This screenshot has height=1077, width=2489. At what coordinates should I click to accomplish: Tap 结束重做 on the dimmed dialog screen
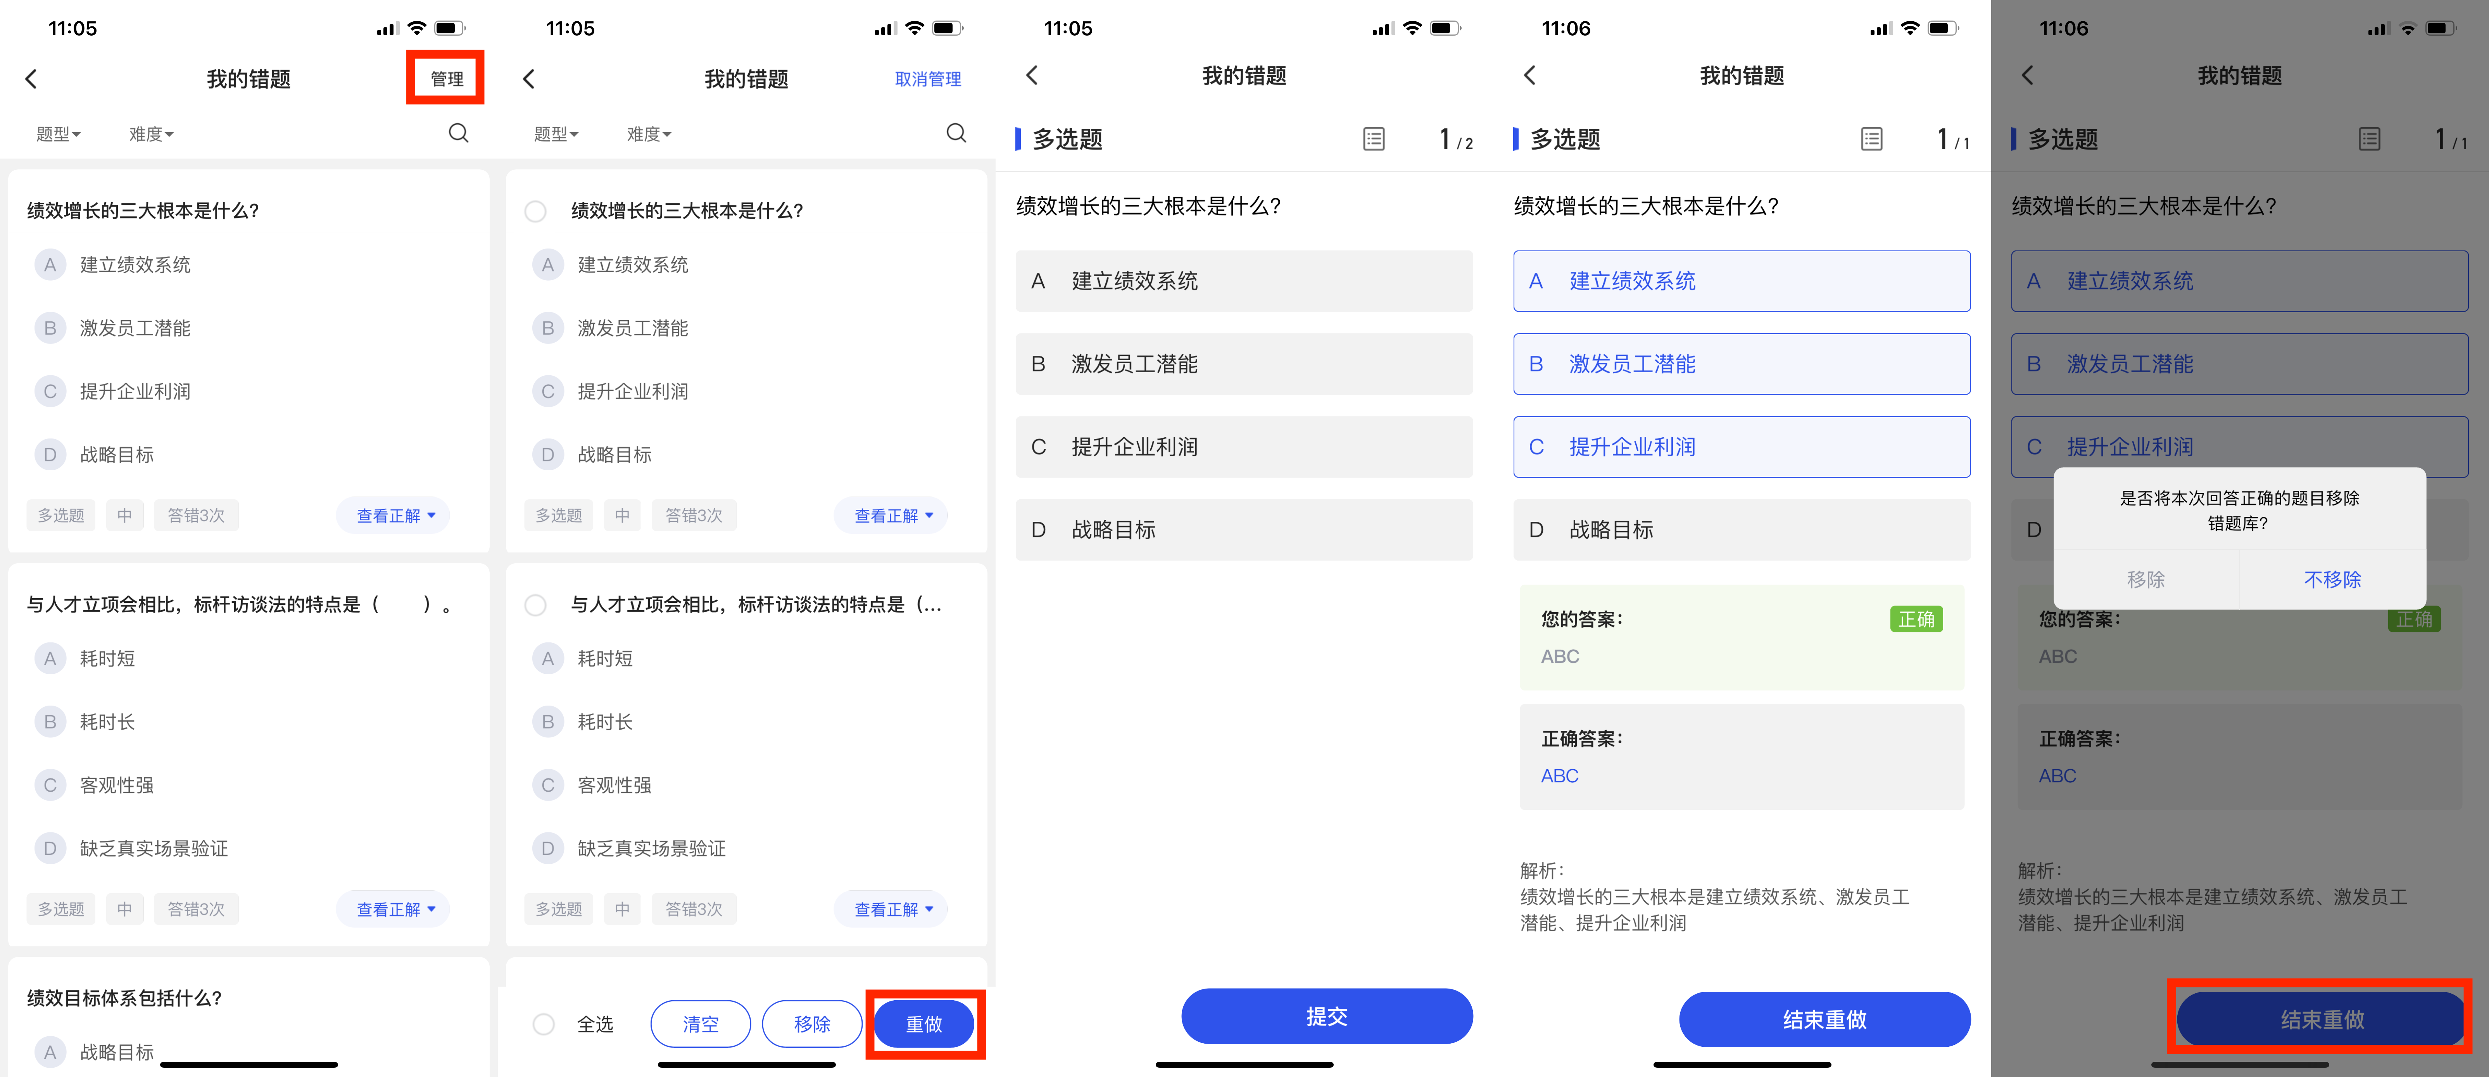[2322, 1019]
